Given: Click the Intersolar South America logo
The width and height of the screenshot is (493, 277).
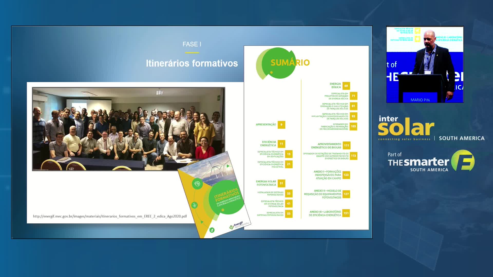Looking at the screenshot, I should pyautogui.click(x=431, y=128).
